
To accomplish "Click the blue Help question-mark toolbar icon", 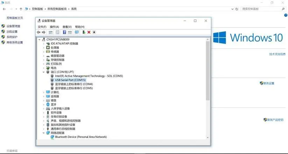I will tap(64, 32).
